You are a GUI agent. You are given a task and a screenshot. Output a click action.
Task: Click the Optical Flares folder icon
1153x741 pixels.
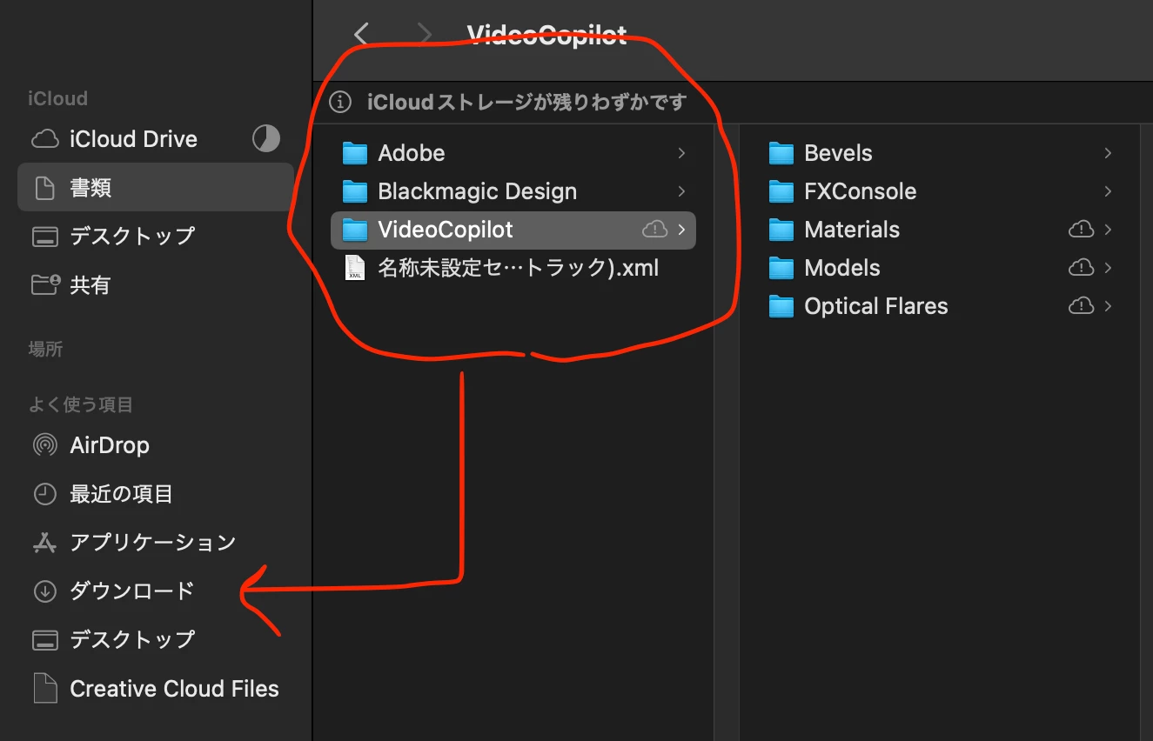pos(781,306)
